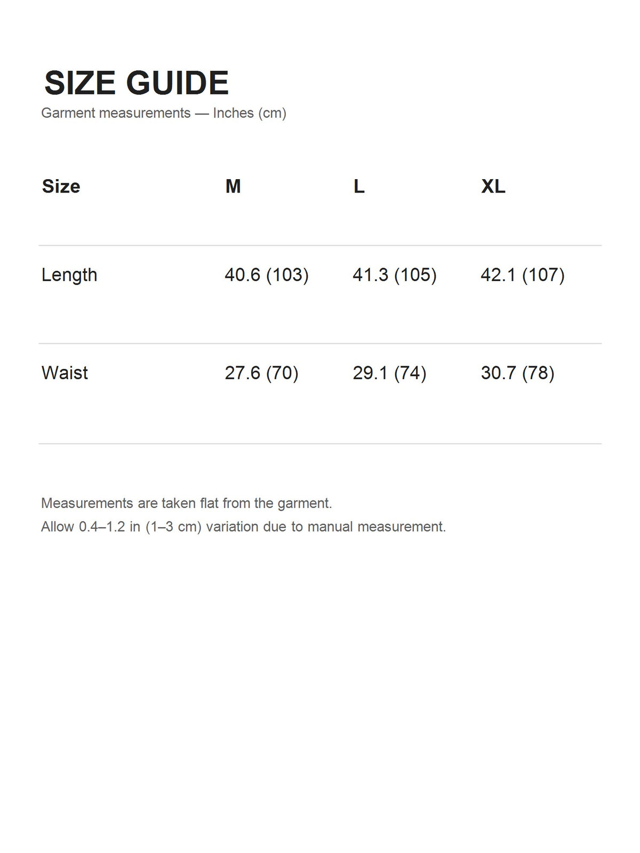This screenshot has height=853, width=640.
Task: Click the Inches (cm) unit label
Action: tap(250, 113)
